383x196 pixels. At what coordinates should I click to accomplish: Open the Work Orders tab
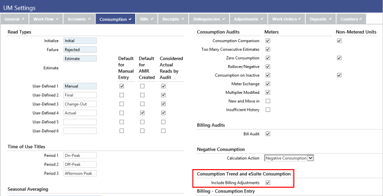click(x=286, y=19)
